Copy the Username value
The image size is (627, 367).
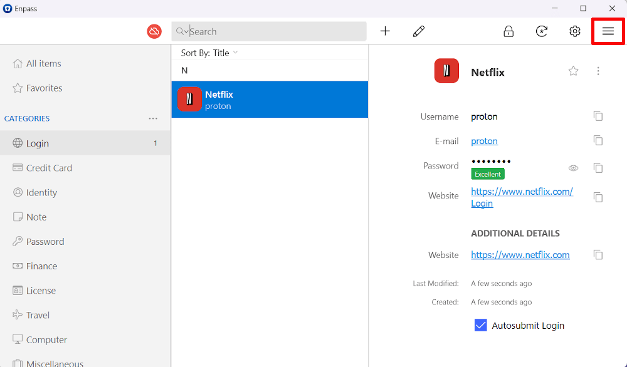click(598, 116)
